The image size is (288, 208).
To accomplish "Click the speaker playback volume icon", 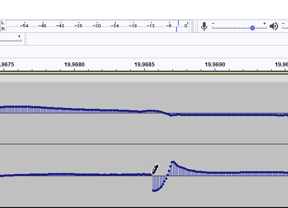I will [273, 26].
